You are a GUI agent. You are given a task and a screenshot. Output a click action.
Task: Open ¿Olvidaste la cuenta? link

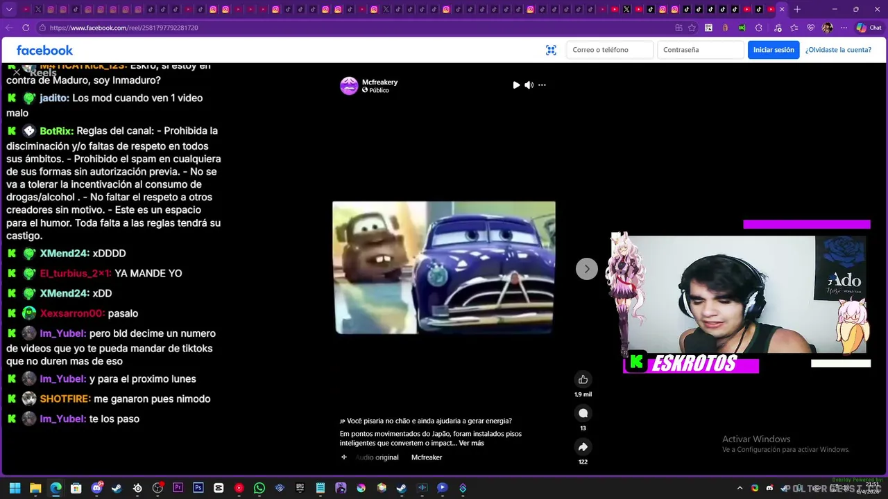pyautogui.click(x=838, y=50)
